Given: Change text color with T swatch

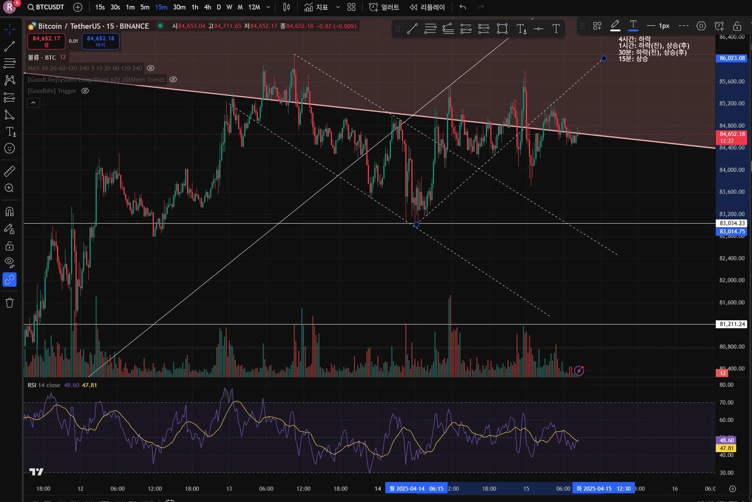Looking at the screenshot, I should 633,26.
